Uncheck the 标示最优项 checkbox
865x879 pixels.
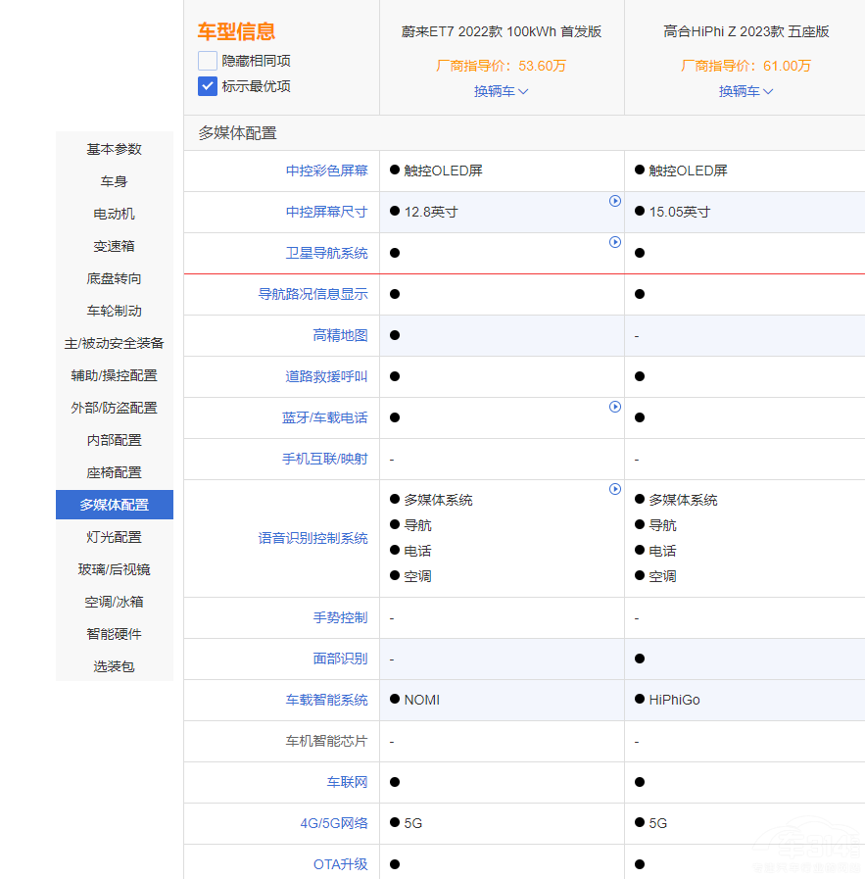pyautogui.click(x=208, y=86)
